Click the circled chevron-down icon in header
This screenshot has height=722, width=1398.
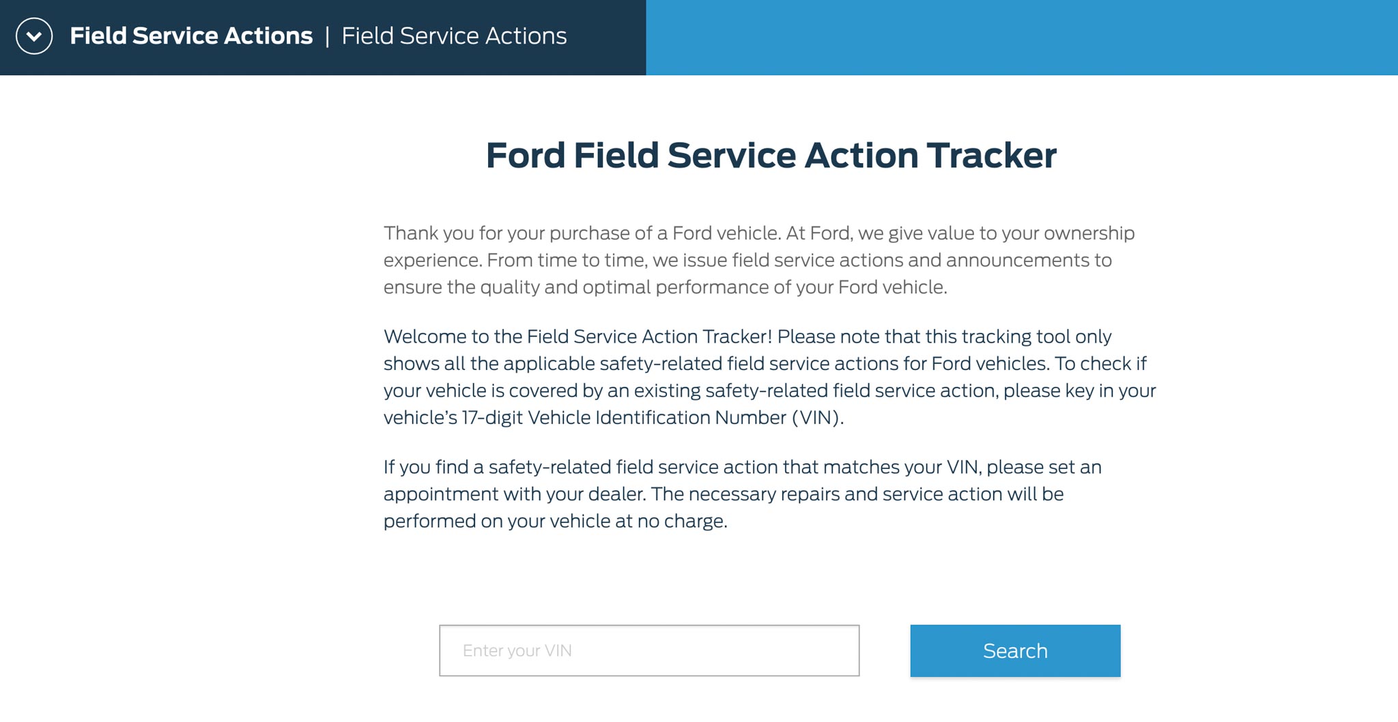coord(34,36)
